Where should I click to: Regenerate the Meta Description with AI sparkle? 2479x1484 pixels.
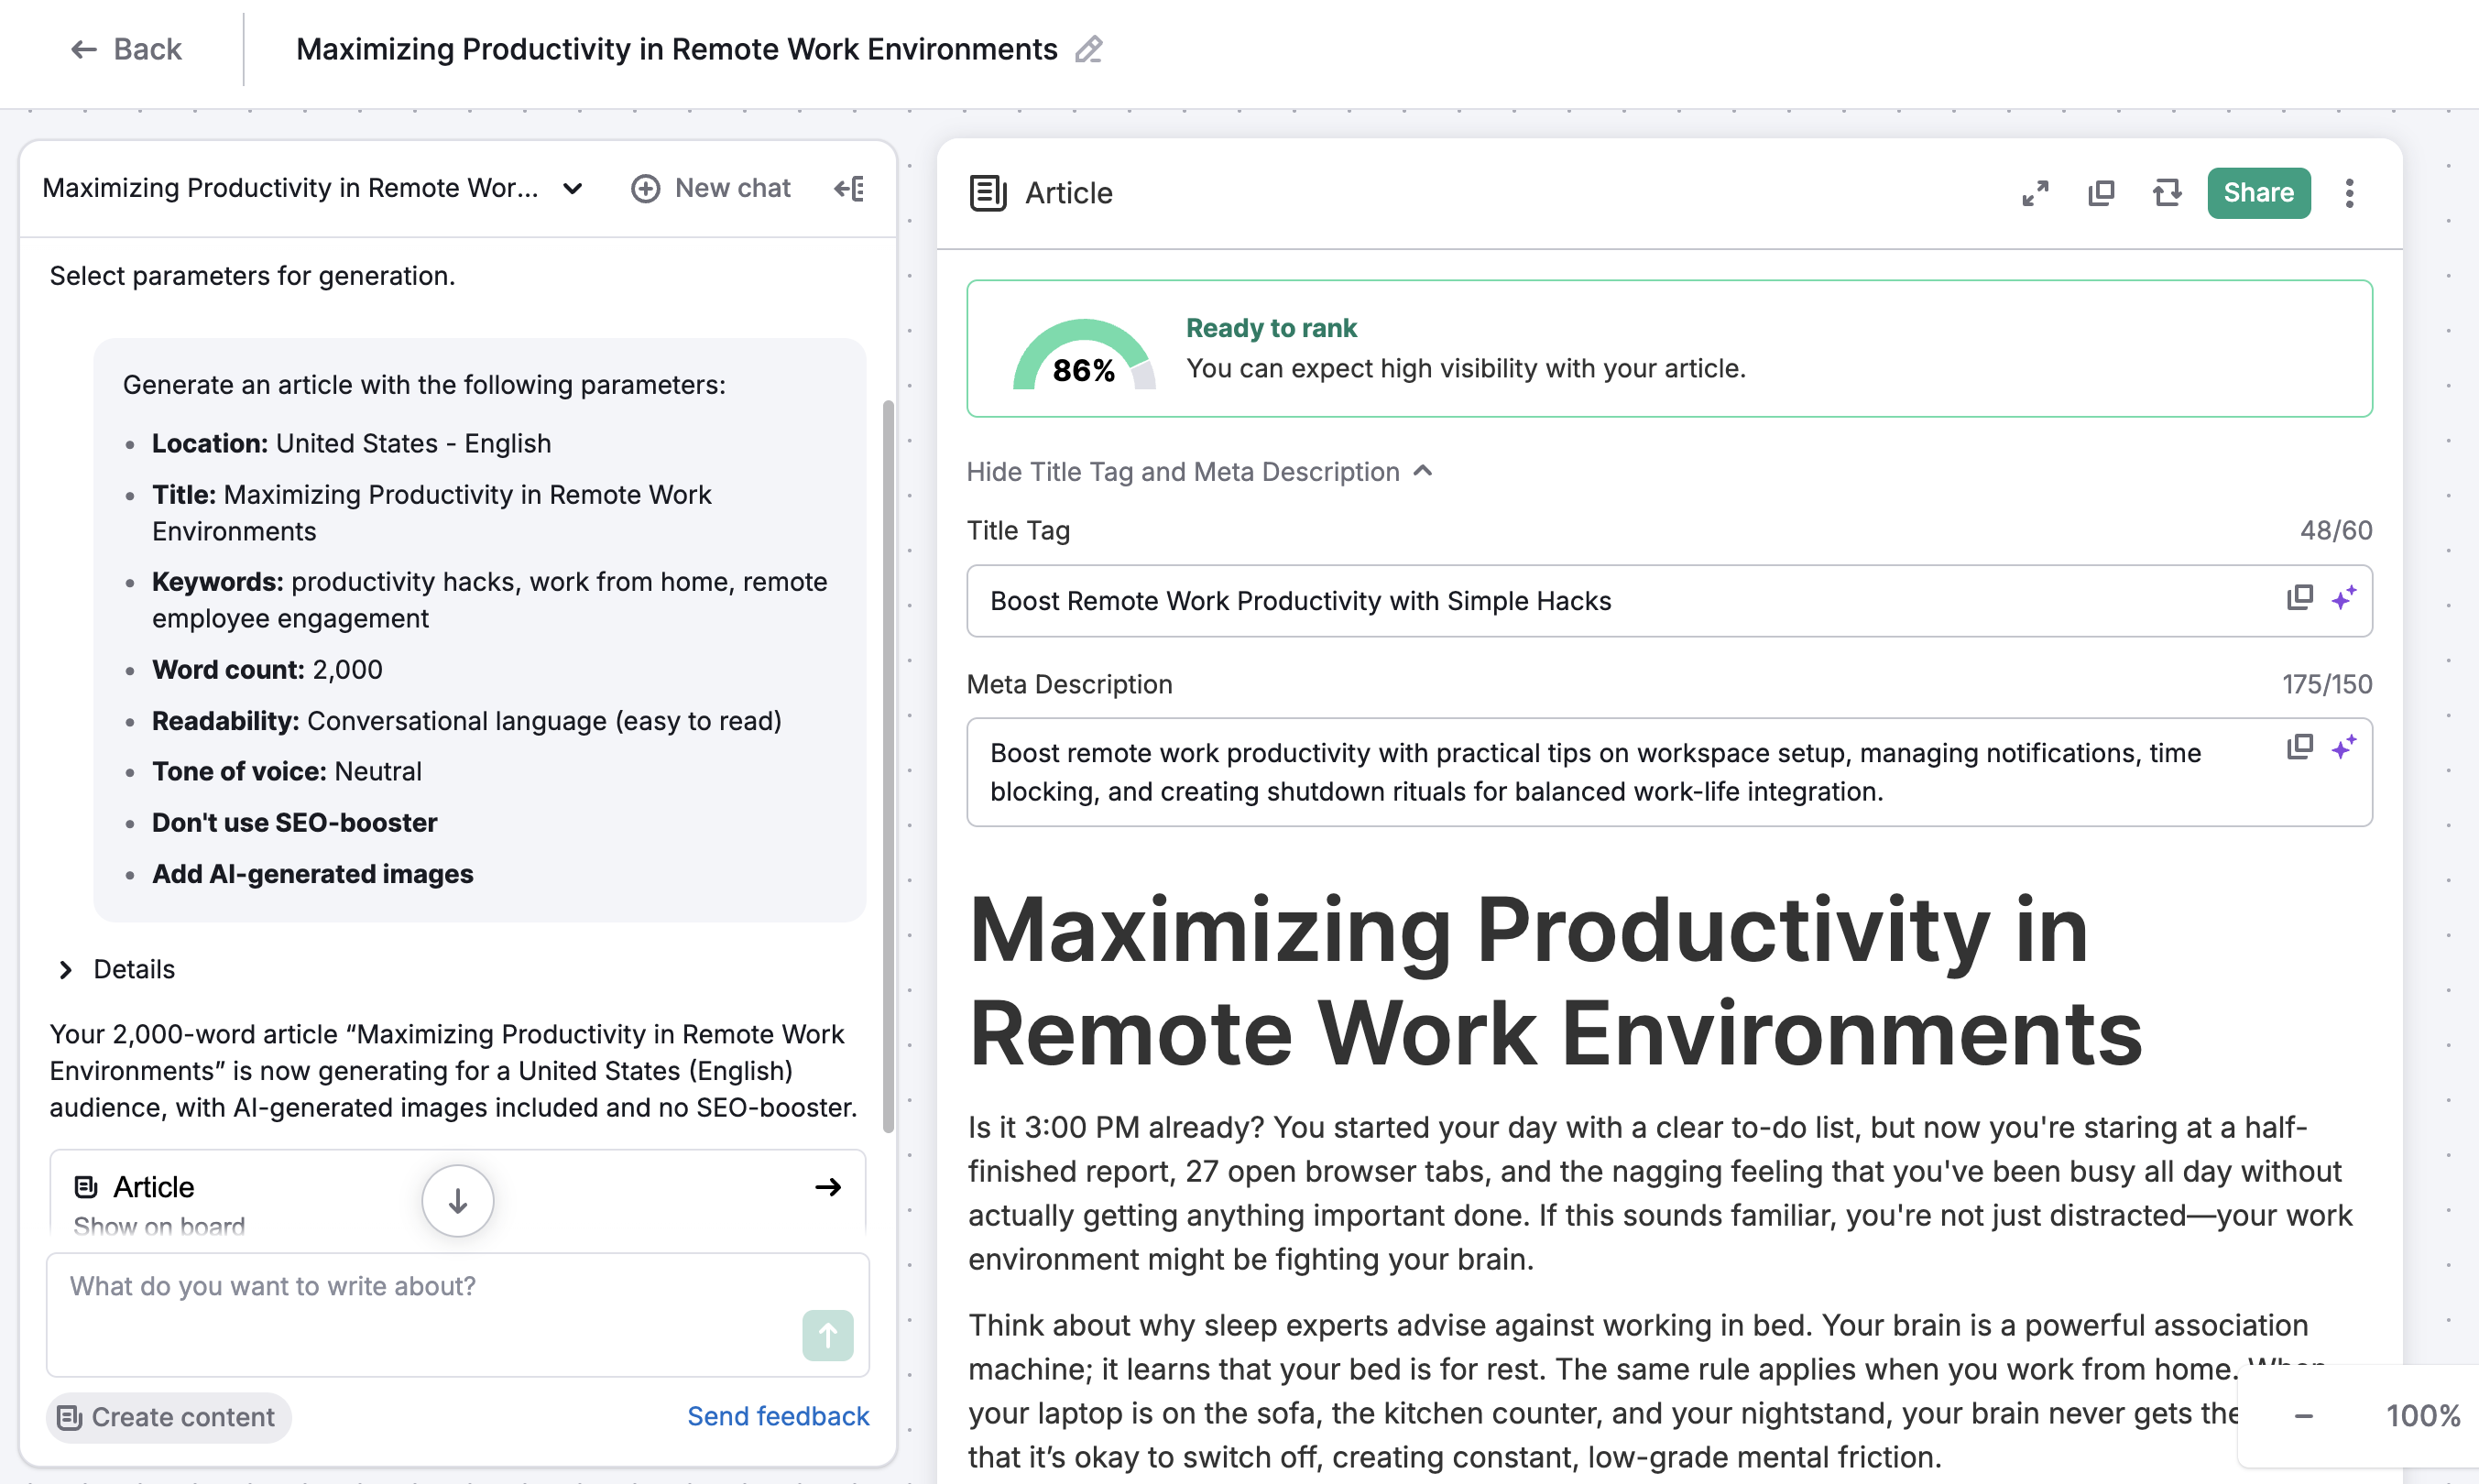click(x=2343, y=748)
